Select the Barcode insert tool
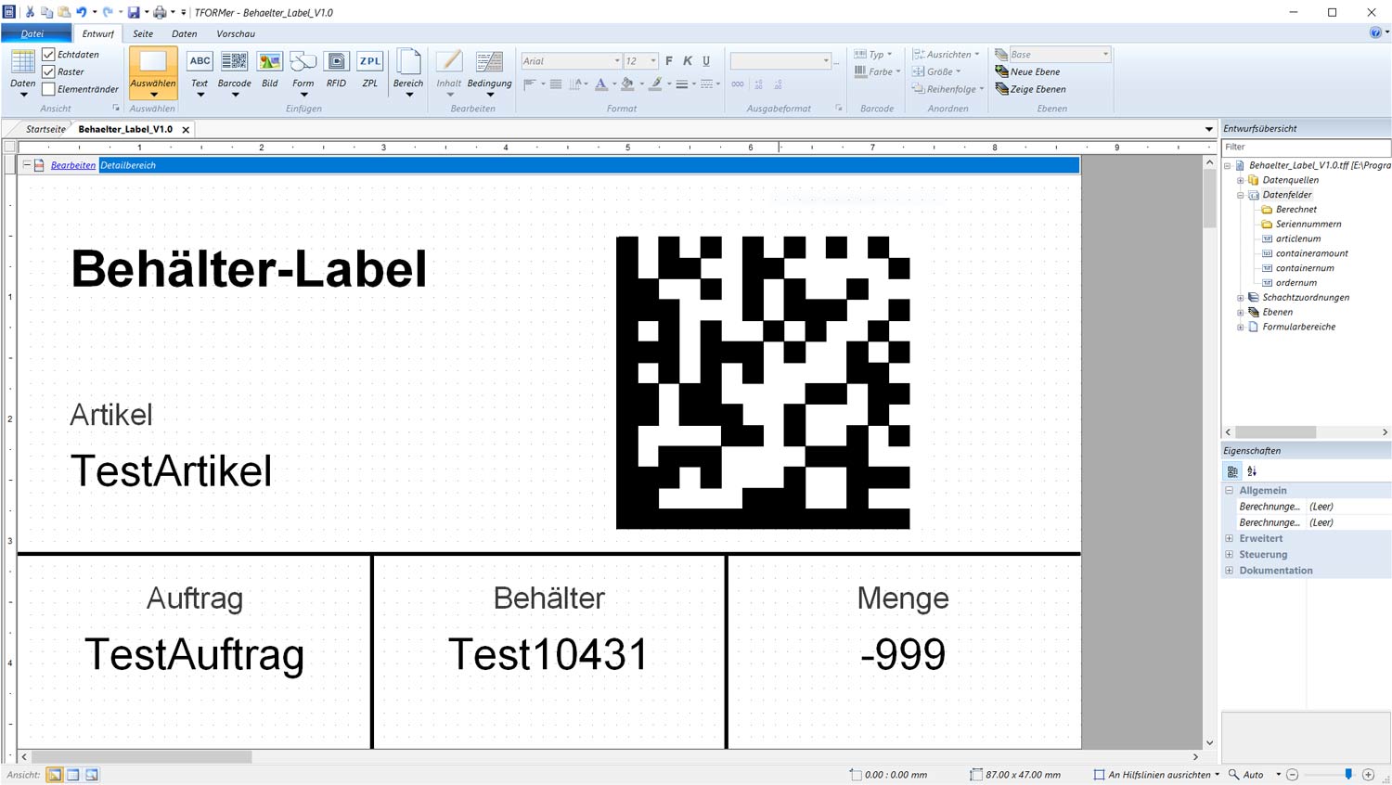 [234, 70]
